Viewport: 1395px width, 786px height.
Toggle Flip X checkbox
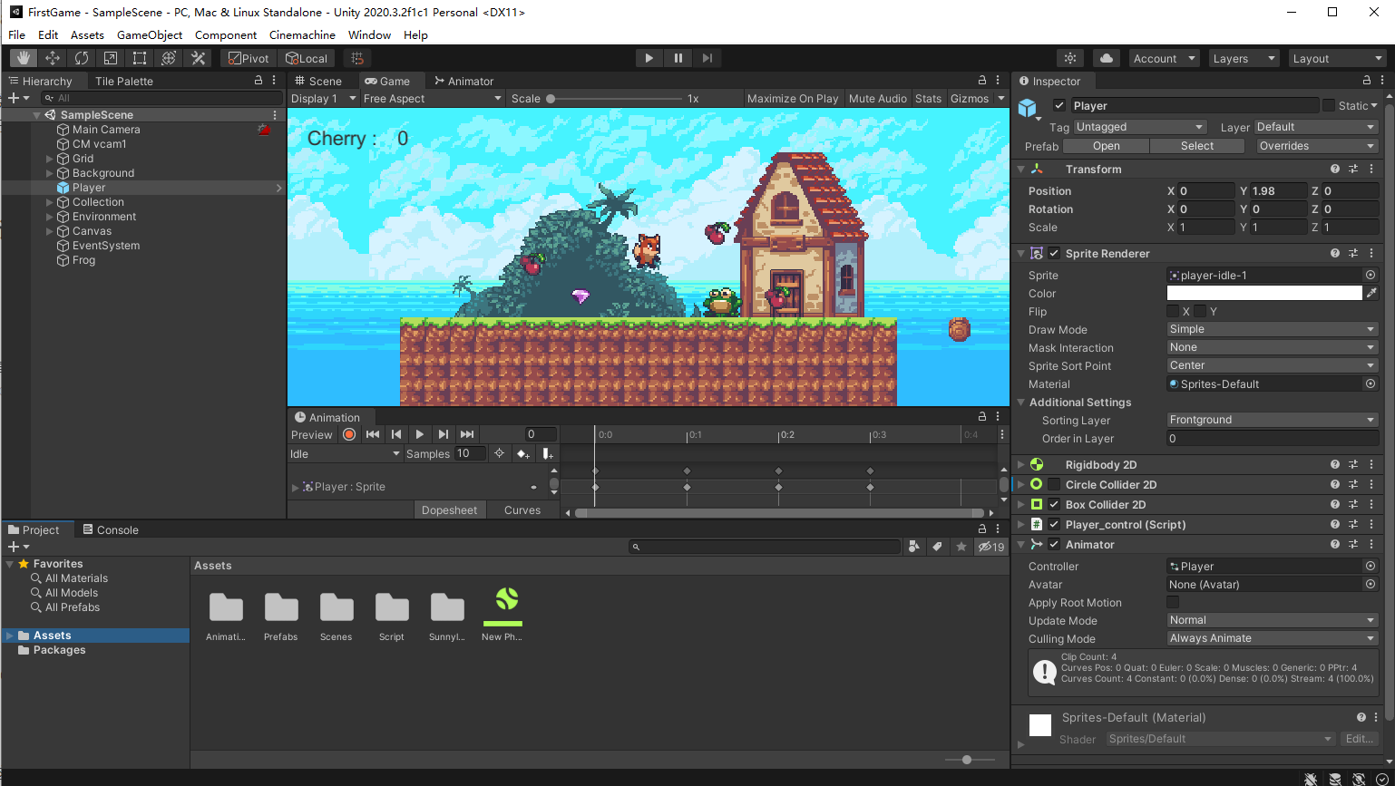click(1173, 311)
